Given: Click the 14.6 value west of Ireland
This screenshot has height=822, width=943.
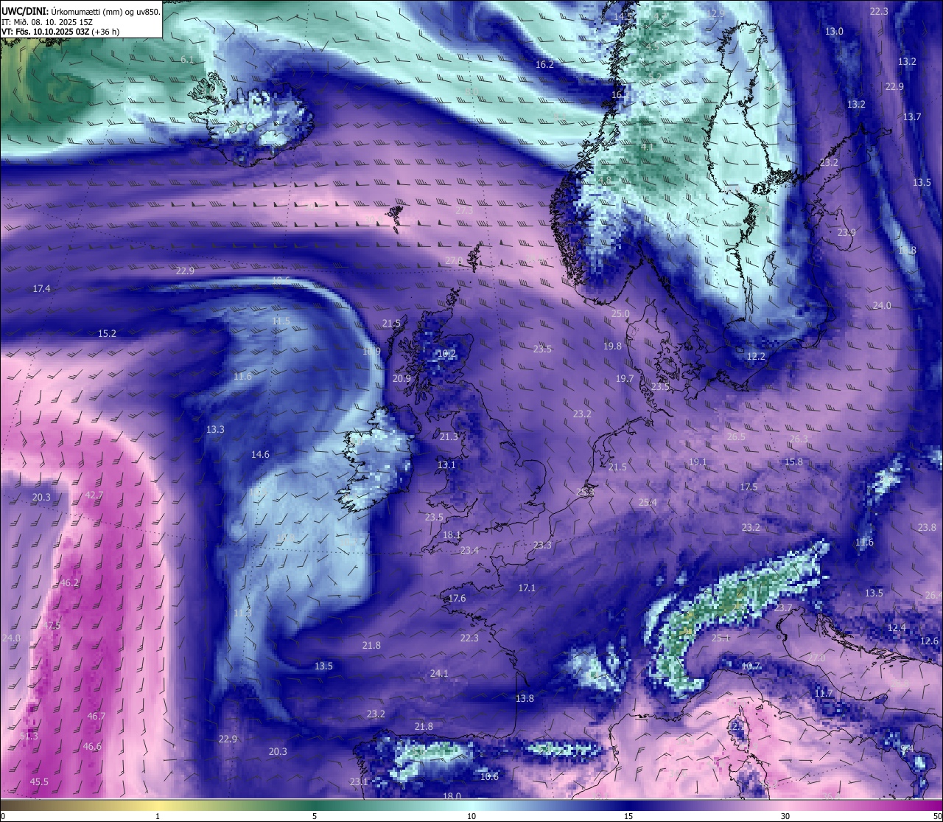Looking at the screenshot, I should pyautogui.click(x=260, y=454).
